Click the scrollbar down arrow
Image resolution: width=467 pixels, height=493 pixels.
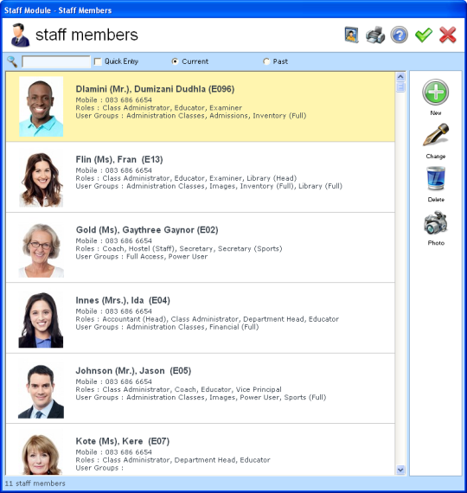point(400,470)
